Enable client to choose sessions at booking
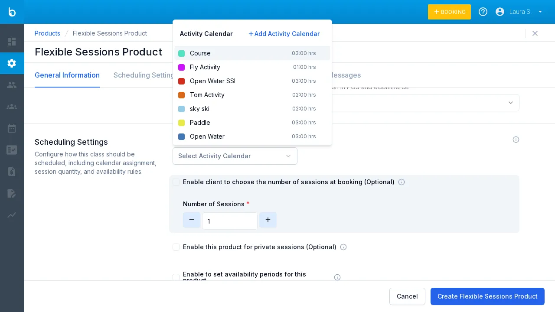555x312 pixels. pyautogui.click(x=176, y=182)
